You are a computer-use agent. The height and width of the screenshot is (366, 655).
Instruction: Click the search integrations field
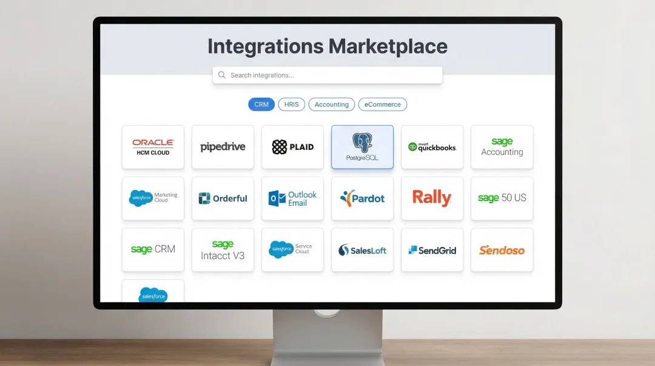(x=327, y=75)
